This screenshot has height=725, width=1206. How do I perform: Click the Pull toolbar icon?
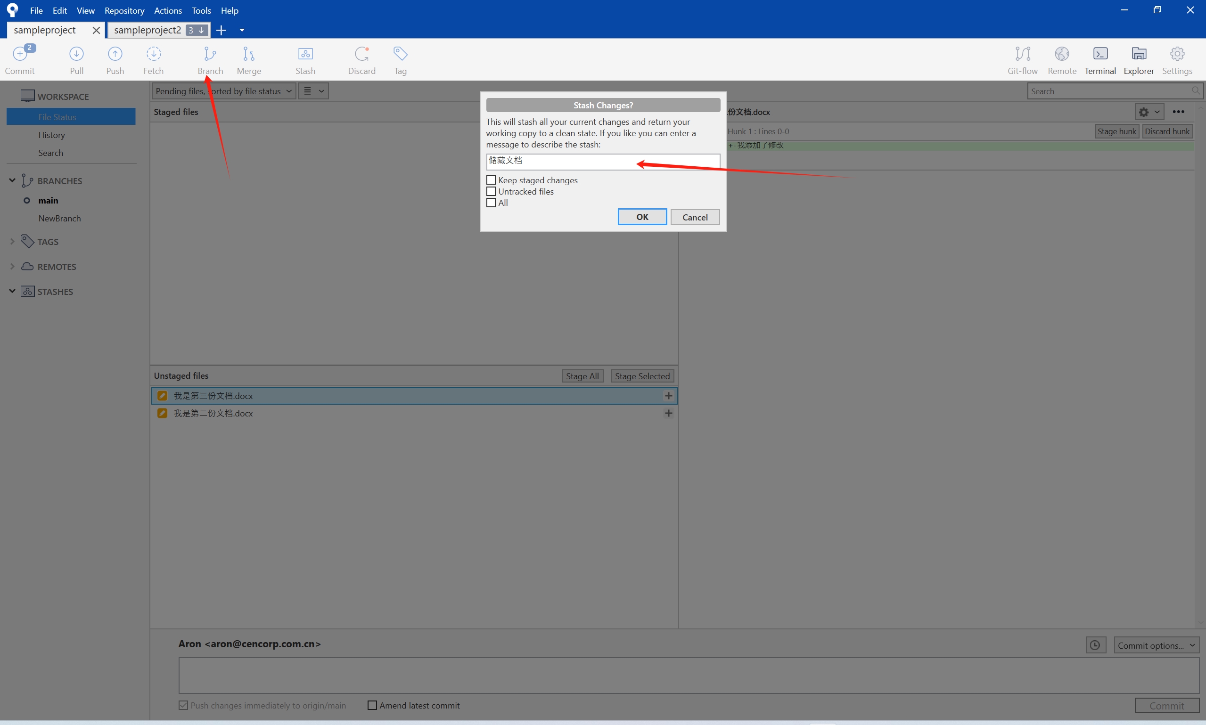click(77, 60)
